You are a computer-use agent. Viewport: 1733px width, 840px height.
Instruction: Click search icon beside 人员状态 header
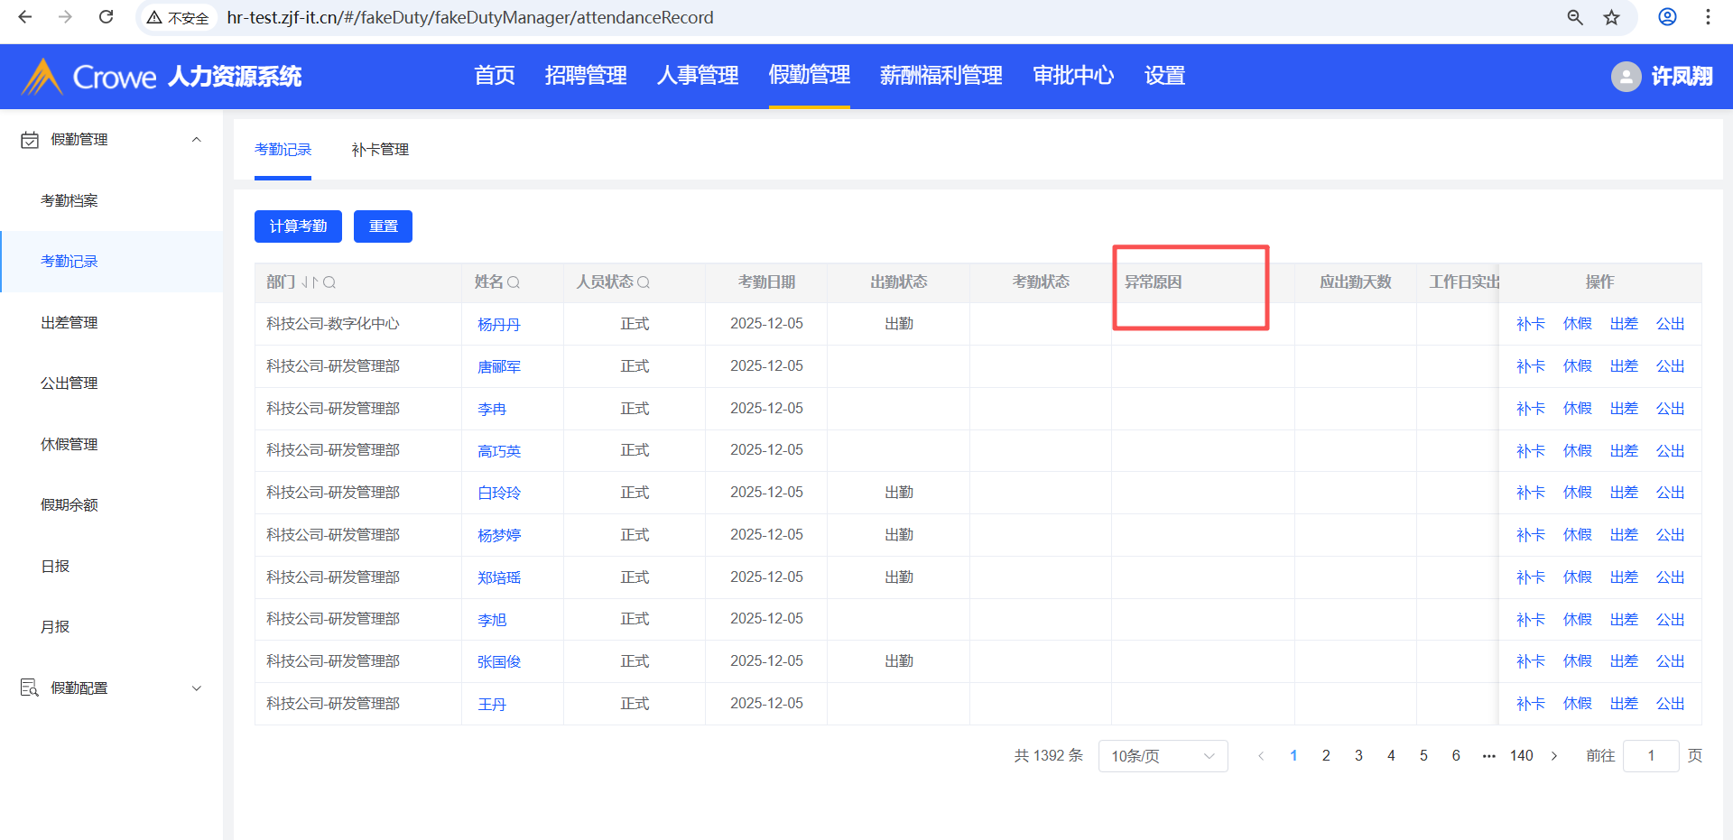click(x=644, y=282)
